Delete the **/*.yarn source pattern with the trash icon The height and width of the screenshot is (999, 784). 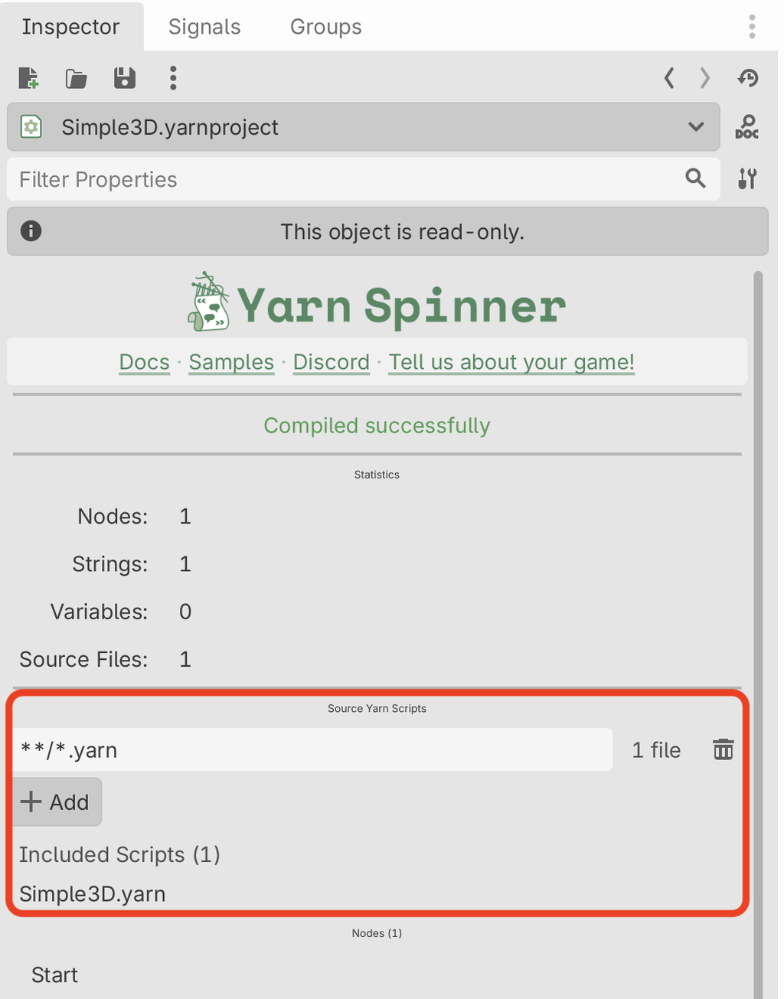click(723, 749)
